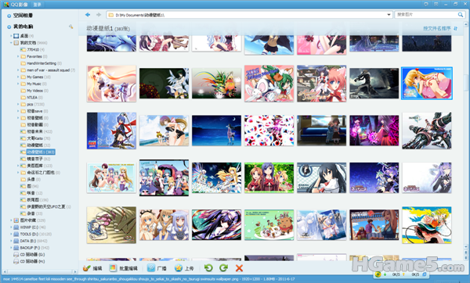Select the 伊里野的天空UFO之夏 folder
Screen dimensions: 470x283
(x=45, y=206)
